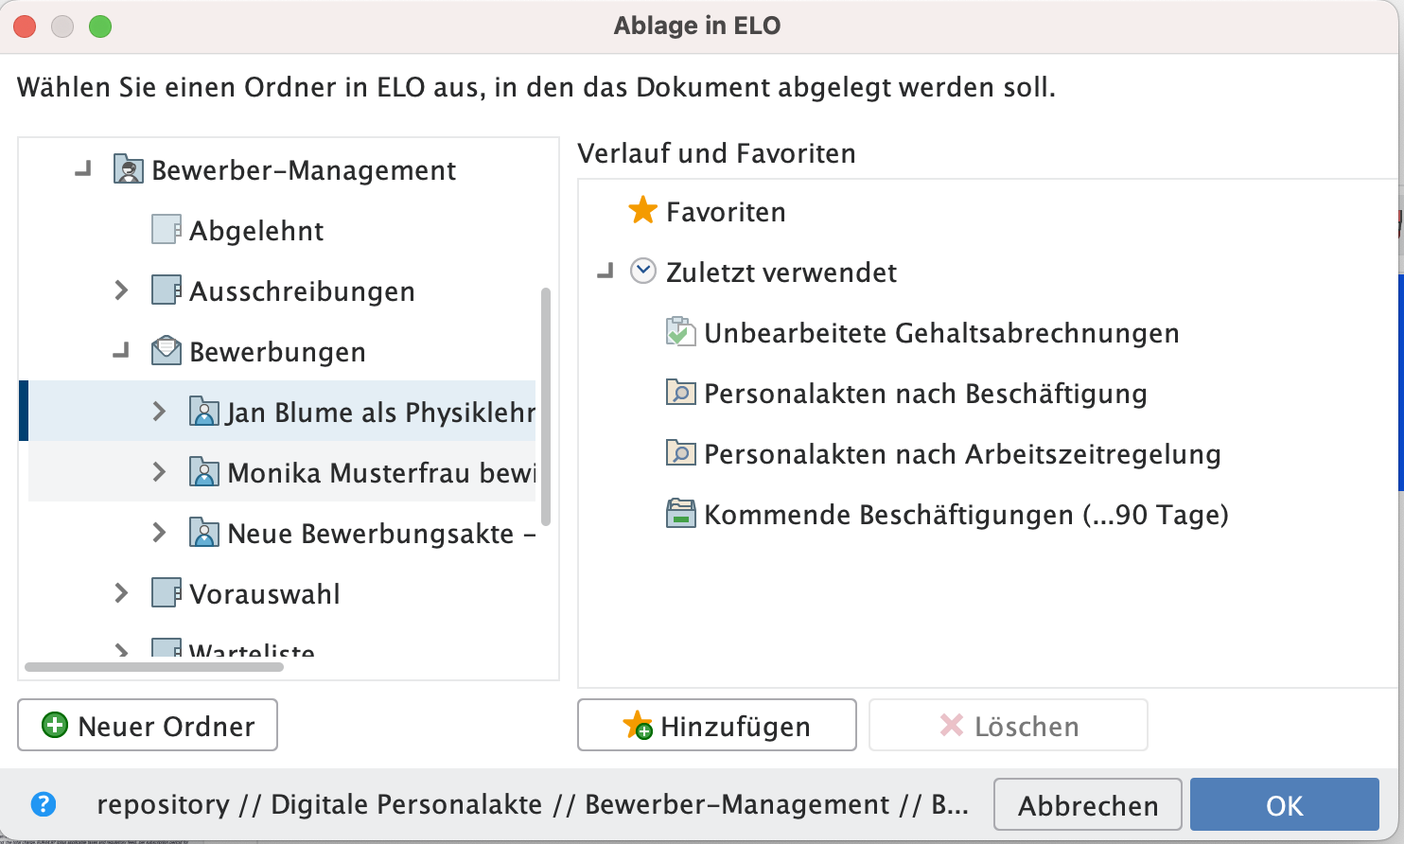Image resolution: width=1404 pixels, height=844 pixels.
Task: Cancel the dialog with Abbrechen
Action: [x=1087, y=804]
